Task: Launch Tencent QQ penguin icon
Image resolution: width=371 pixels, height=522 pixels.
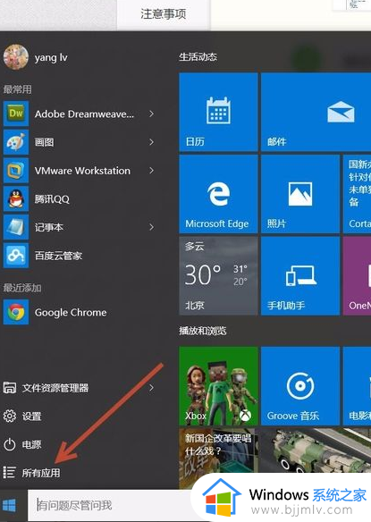Action: (16, 199)
